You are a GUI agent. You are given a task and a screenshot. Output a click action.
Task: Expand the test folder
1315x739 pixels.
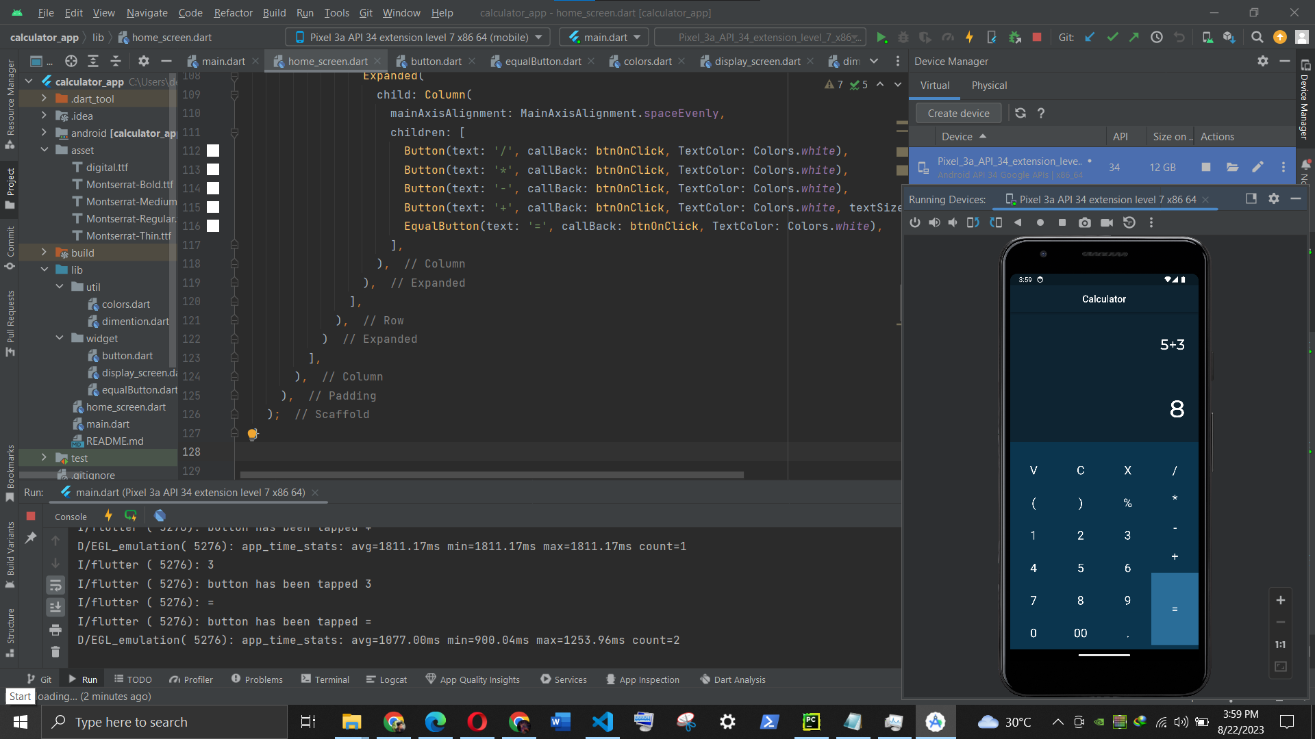pos(43,458)
